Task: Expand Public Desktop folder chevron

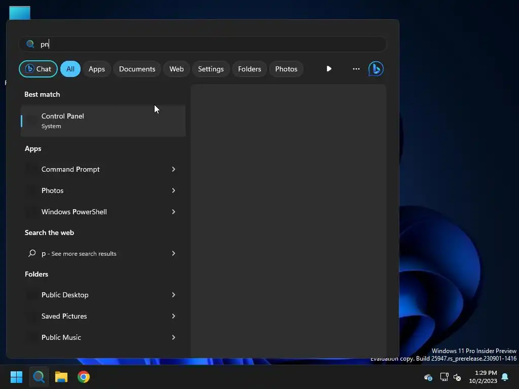Action: point(173,295)
